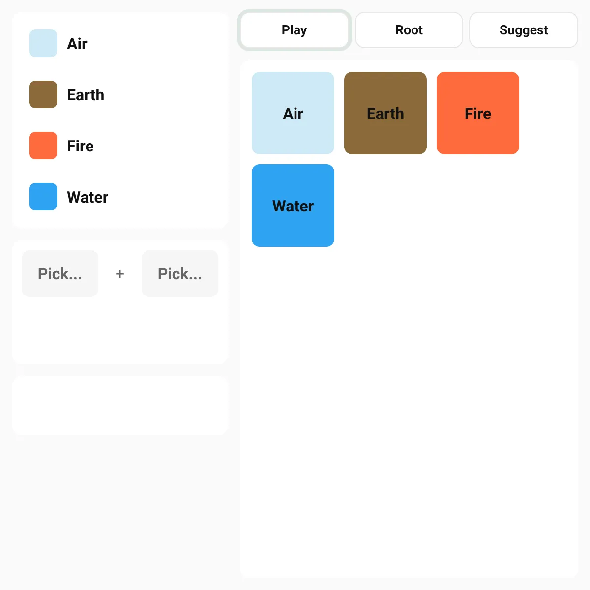Click the empty area under the Water tile
The image size is (590, 590).
pos(409,413)
